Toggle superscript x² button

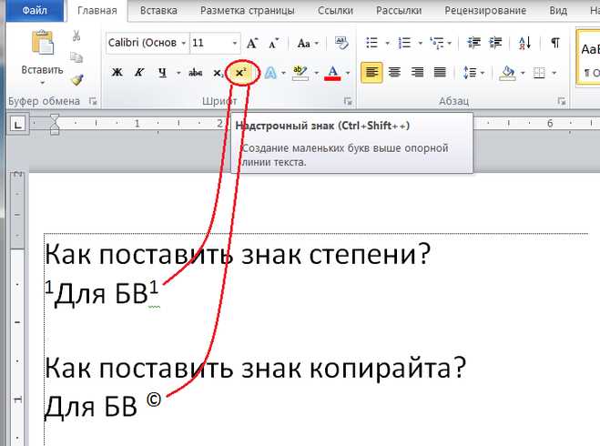pos(241,72)
